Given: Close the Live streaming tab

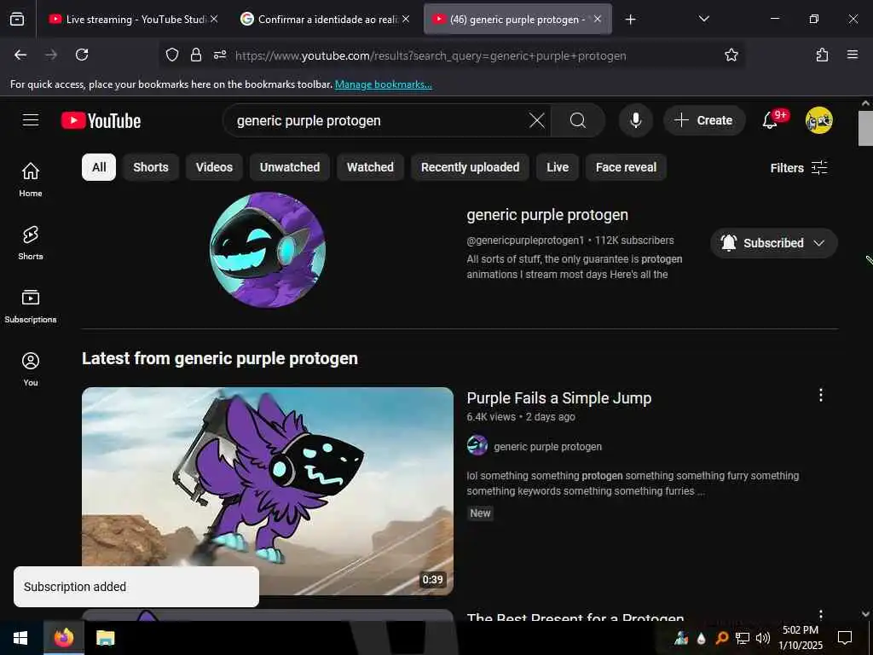Looking at the screenshot, I should point(214,19).
